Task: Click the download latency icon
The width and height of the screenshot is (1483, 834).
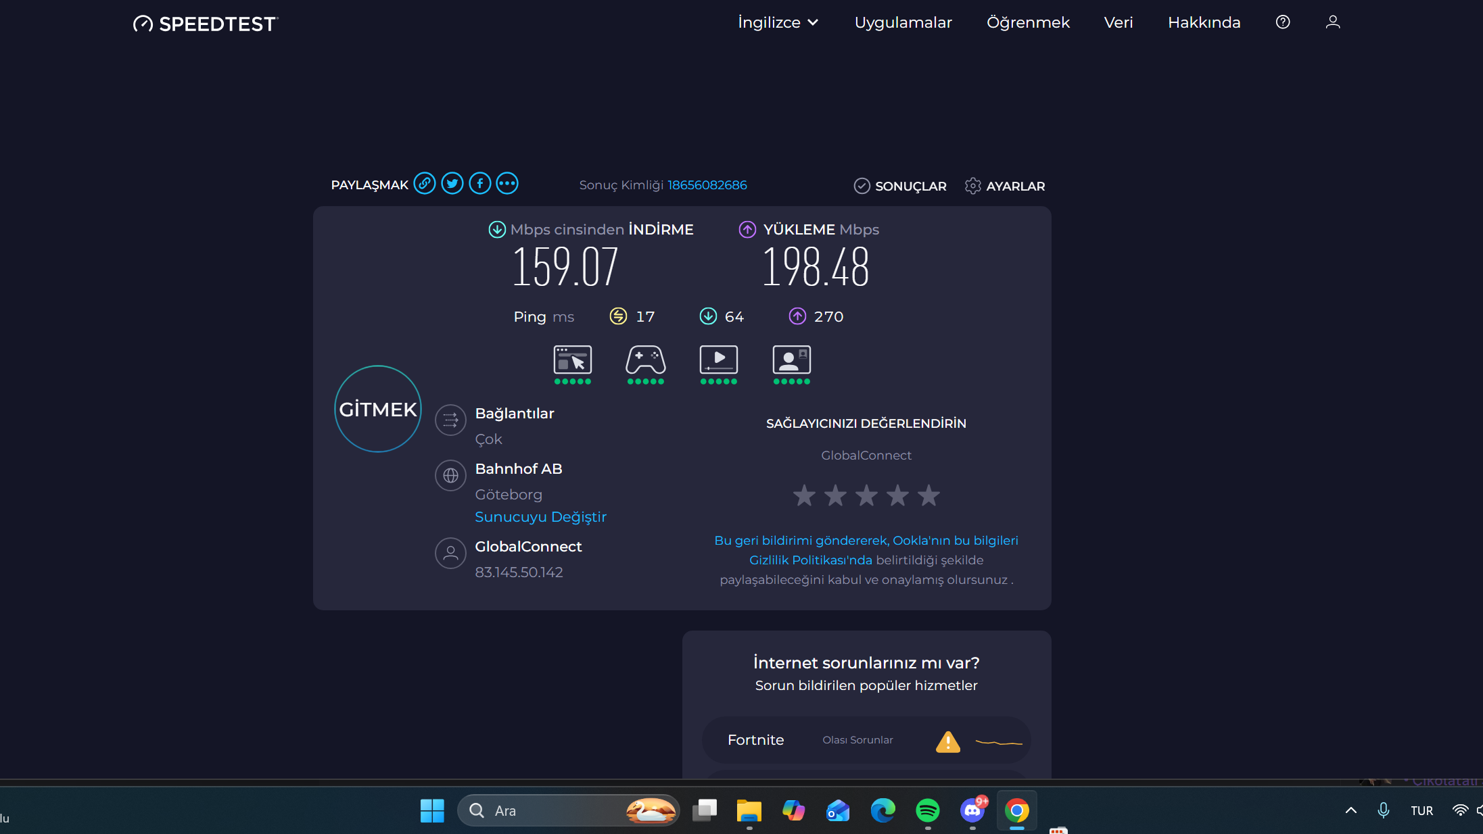Action: (708, 316)
